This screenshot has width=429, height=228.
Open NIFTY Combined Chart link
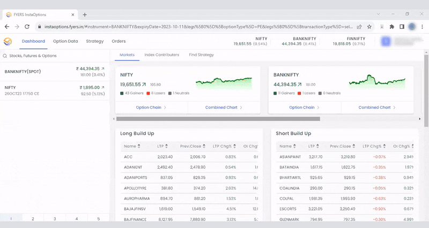pyautogui.click(x=224, y=108)
